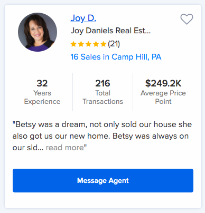This screenshot has height=213, width=205.
Task: Select the 32 years experience figure
Action: click(42, 83)
